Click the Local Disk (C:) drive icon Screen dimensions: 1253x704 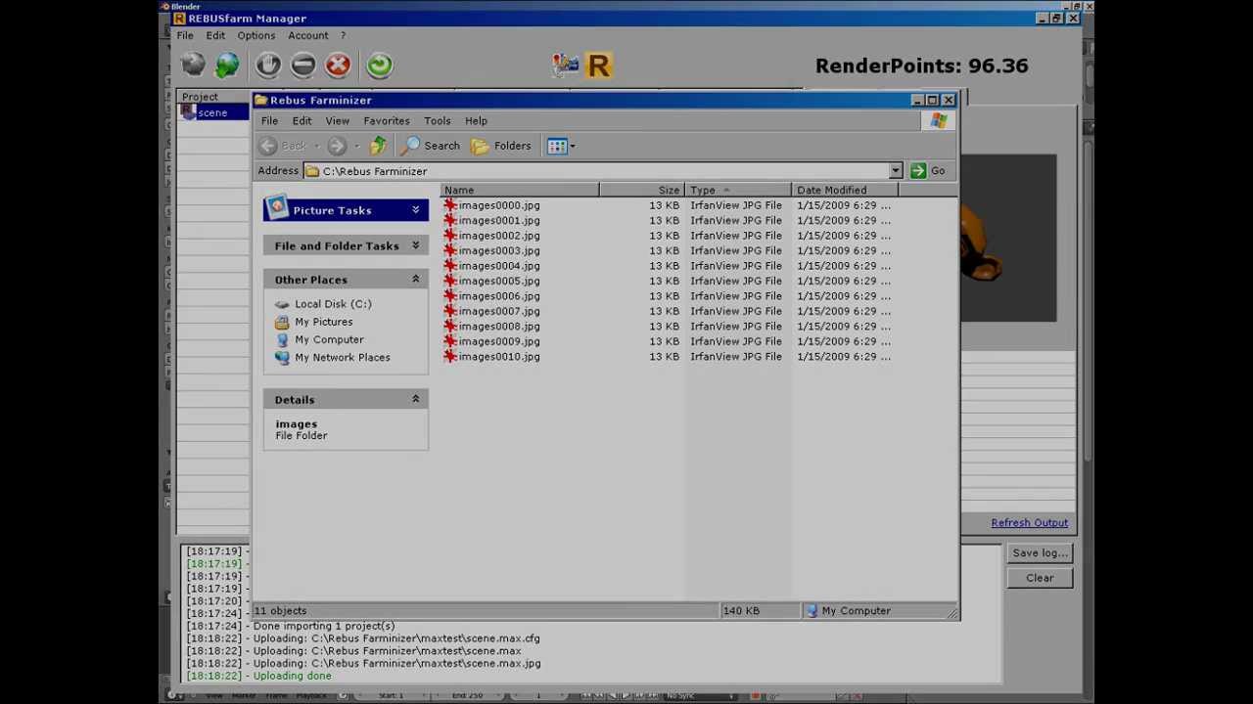282,304
